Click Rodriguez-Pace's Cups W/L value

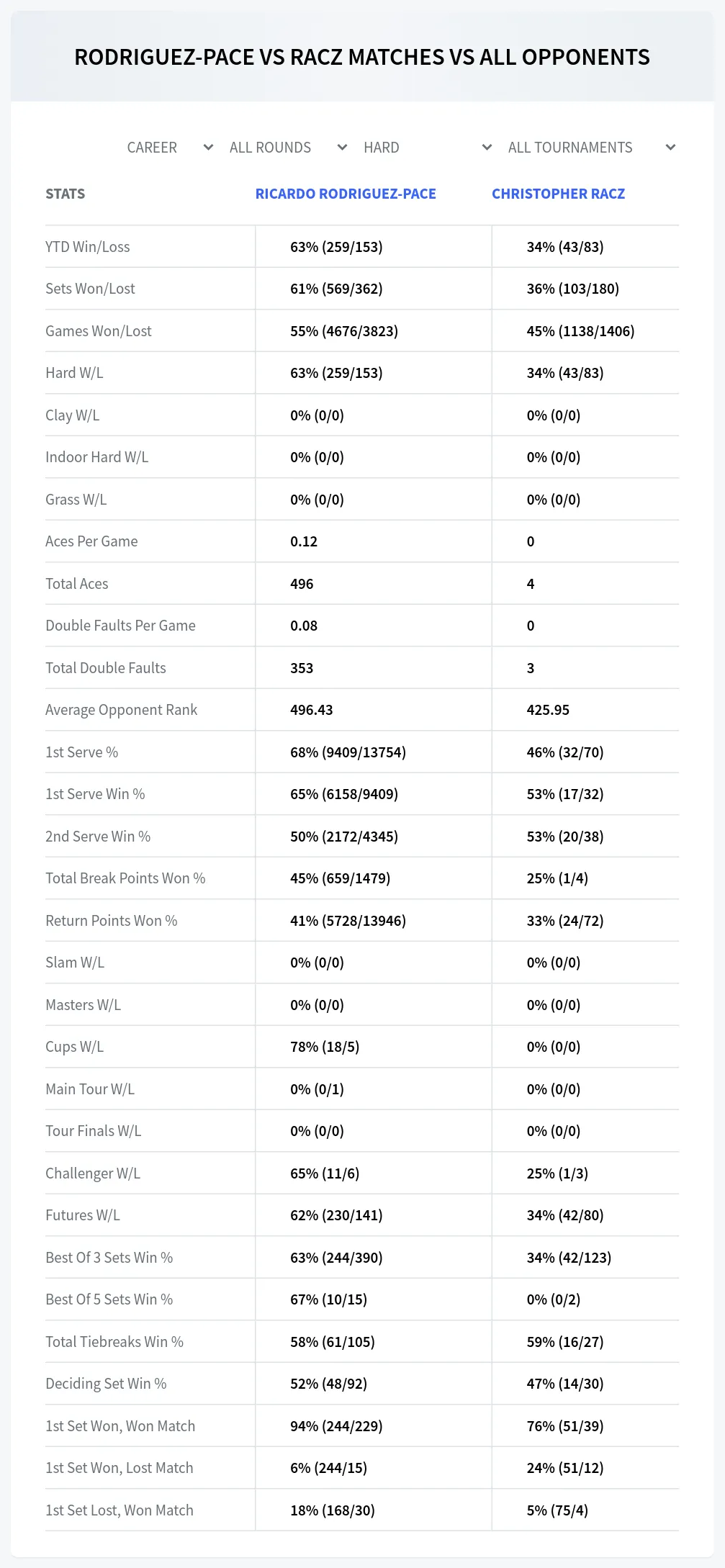click(325, 1047)
